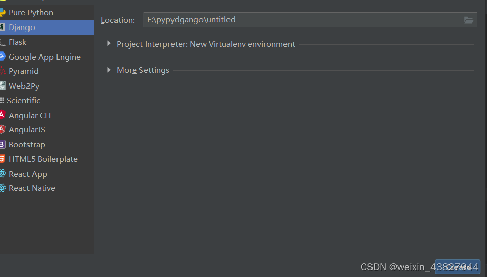The height and width of the screenshot is (277, 487).
Task: Expand the More Settings arrow
Action: pos(109,70)
